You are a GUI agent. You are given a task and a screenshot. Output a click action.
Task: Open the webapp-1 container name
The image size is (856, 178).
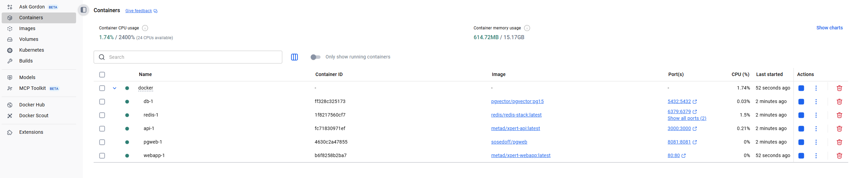pyautogui.click(x=154, y=155)
